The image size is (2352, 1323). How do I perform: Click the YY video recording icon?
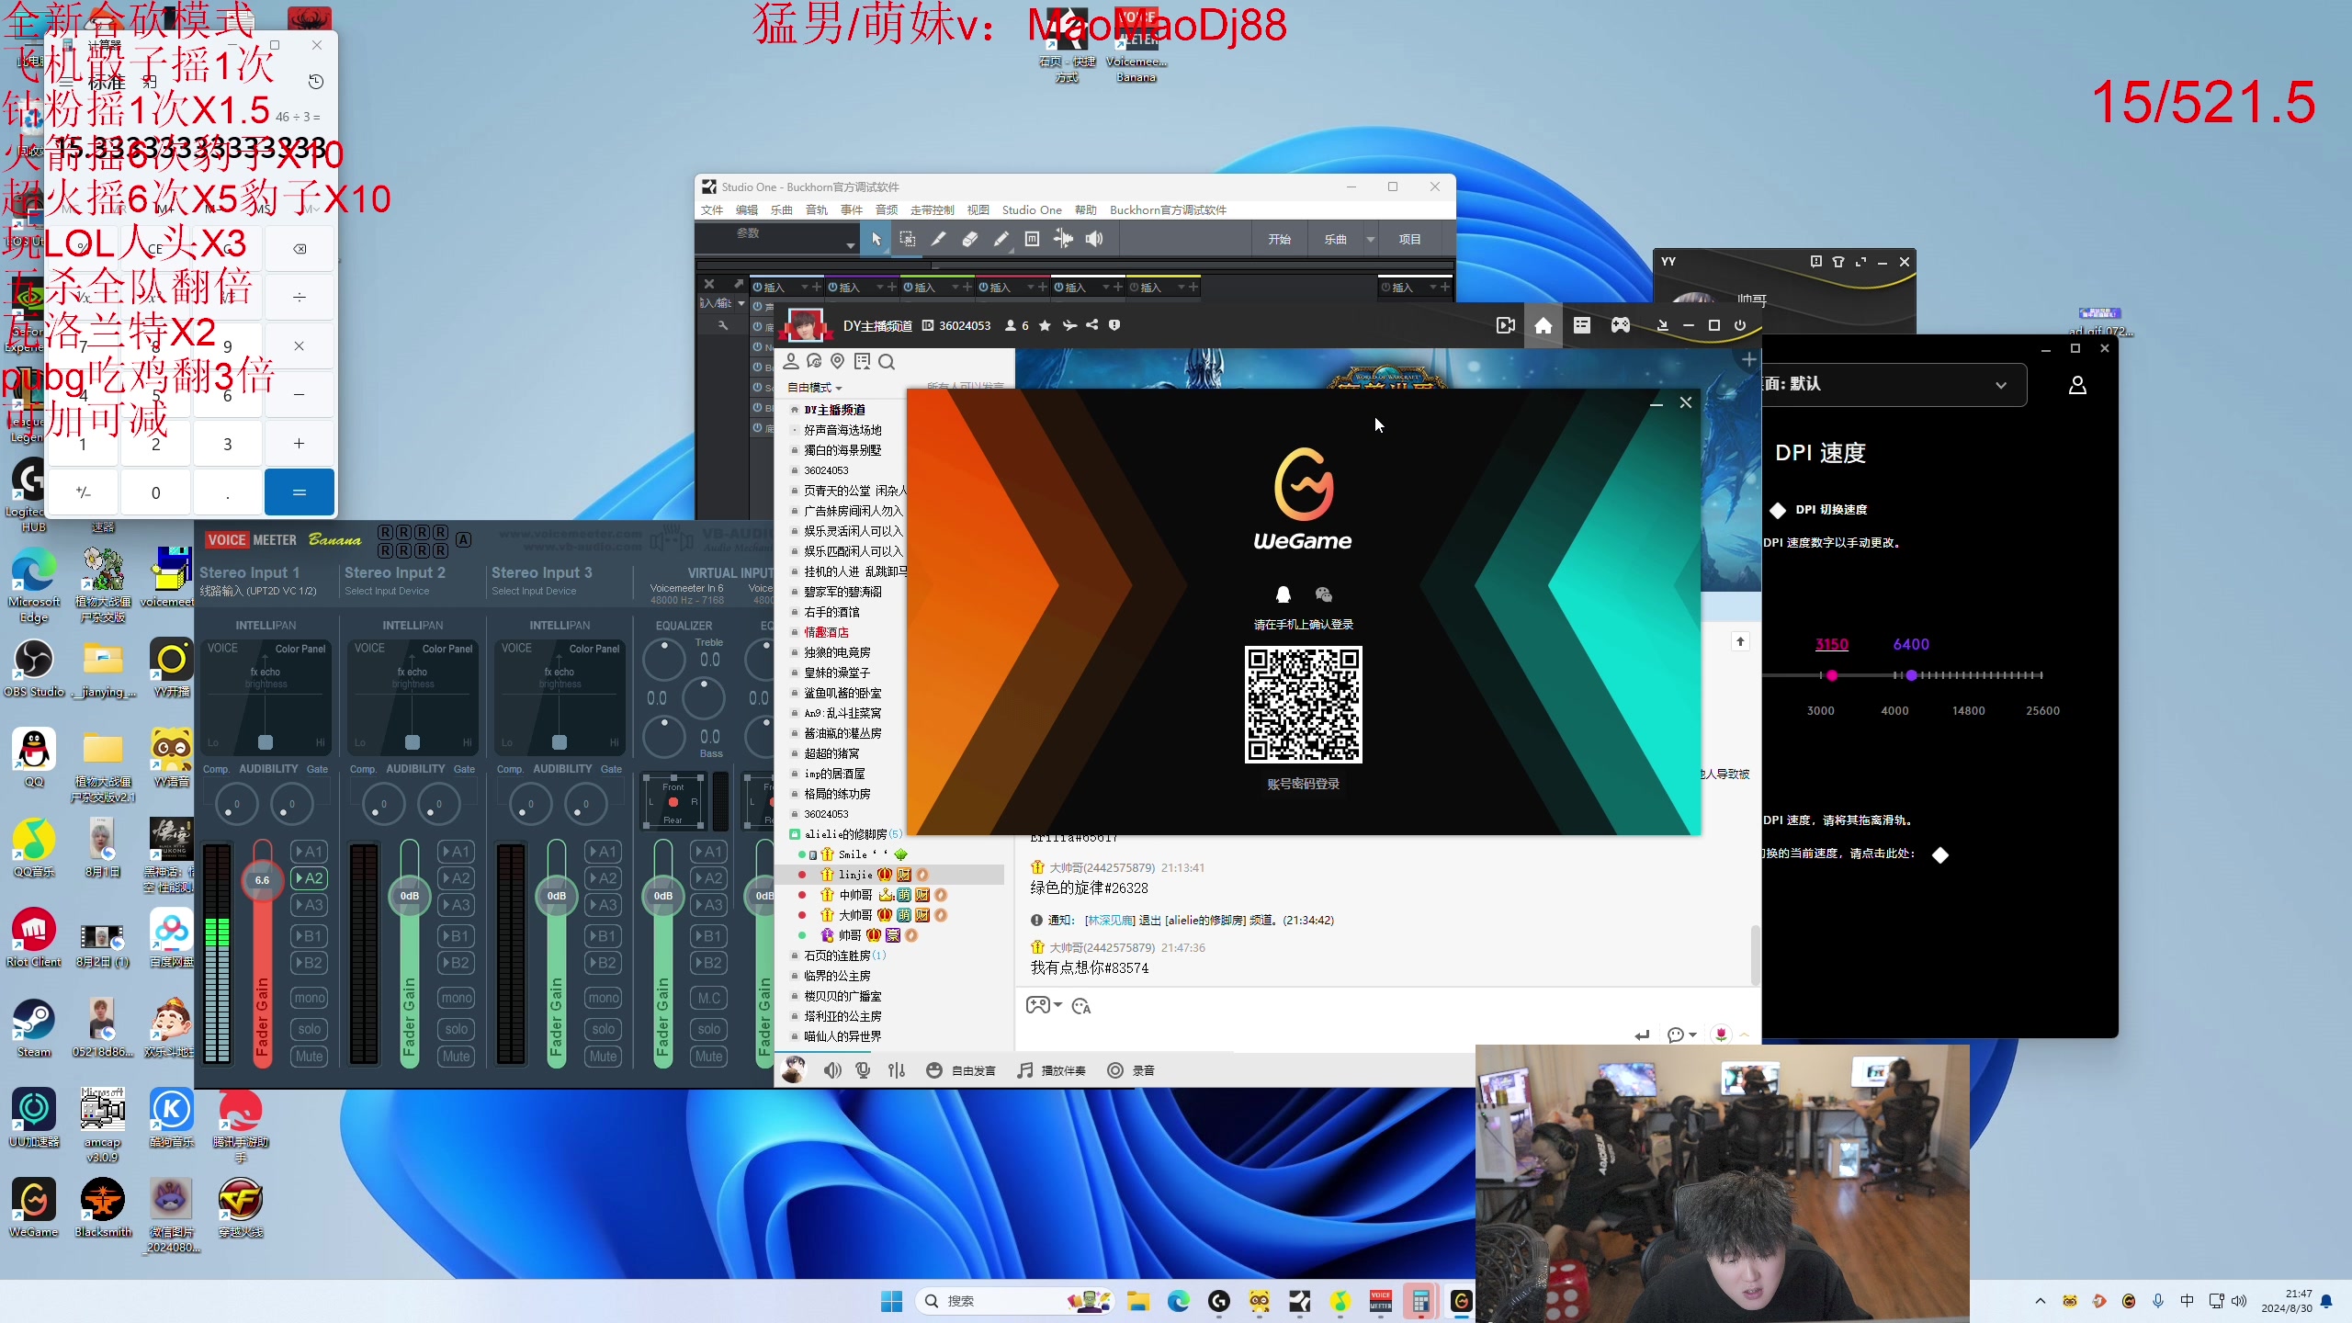[1506, 325]
